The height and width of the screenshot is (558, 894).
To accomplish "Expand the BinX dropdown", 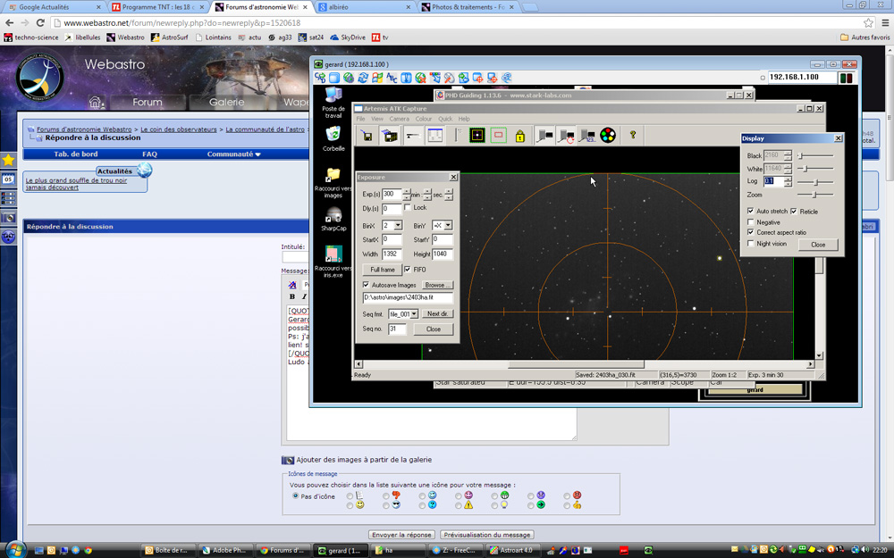I will (398, 226).
